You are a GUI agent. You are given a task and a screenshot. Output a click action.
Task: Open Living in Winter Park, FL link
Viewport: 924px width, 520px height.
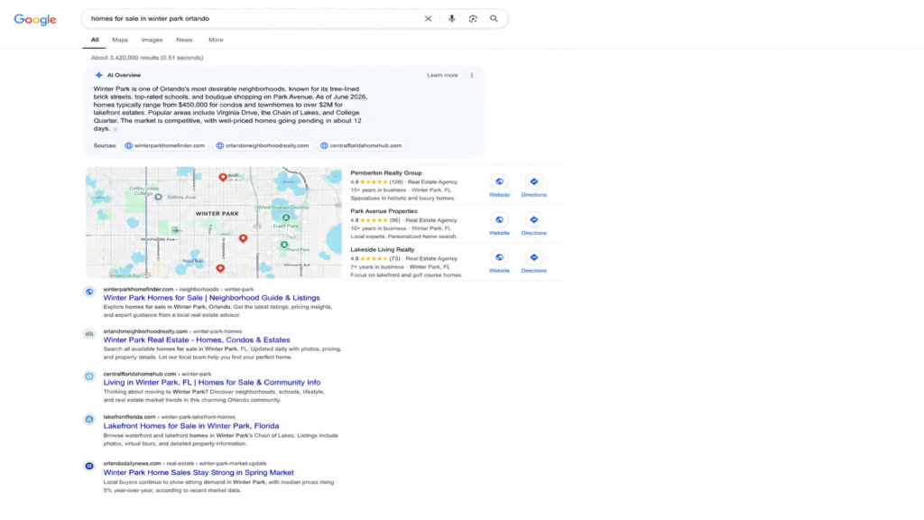[211, 382]
